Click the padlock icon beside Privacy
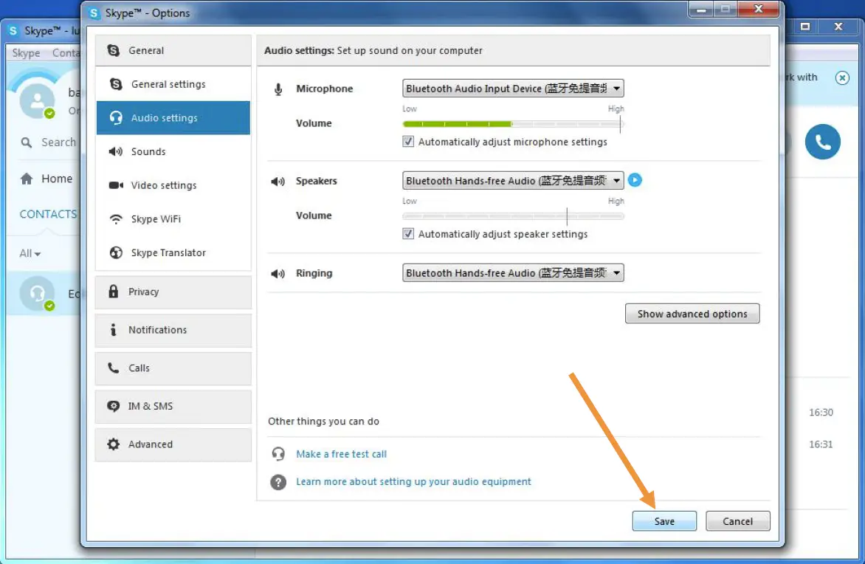 tap(114, 292)
